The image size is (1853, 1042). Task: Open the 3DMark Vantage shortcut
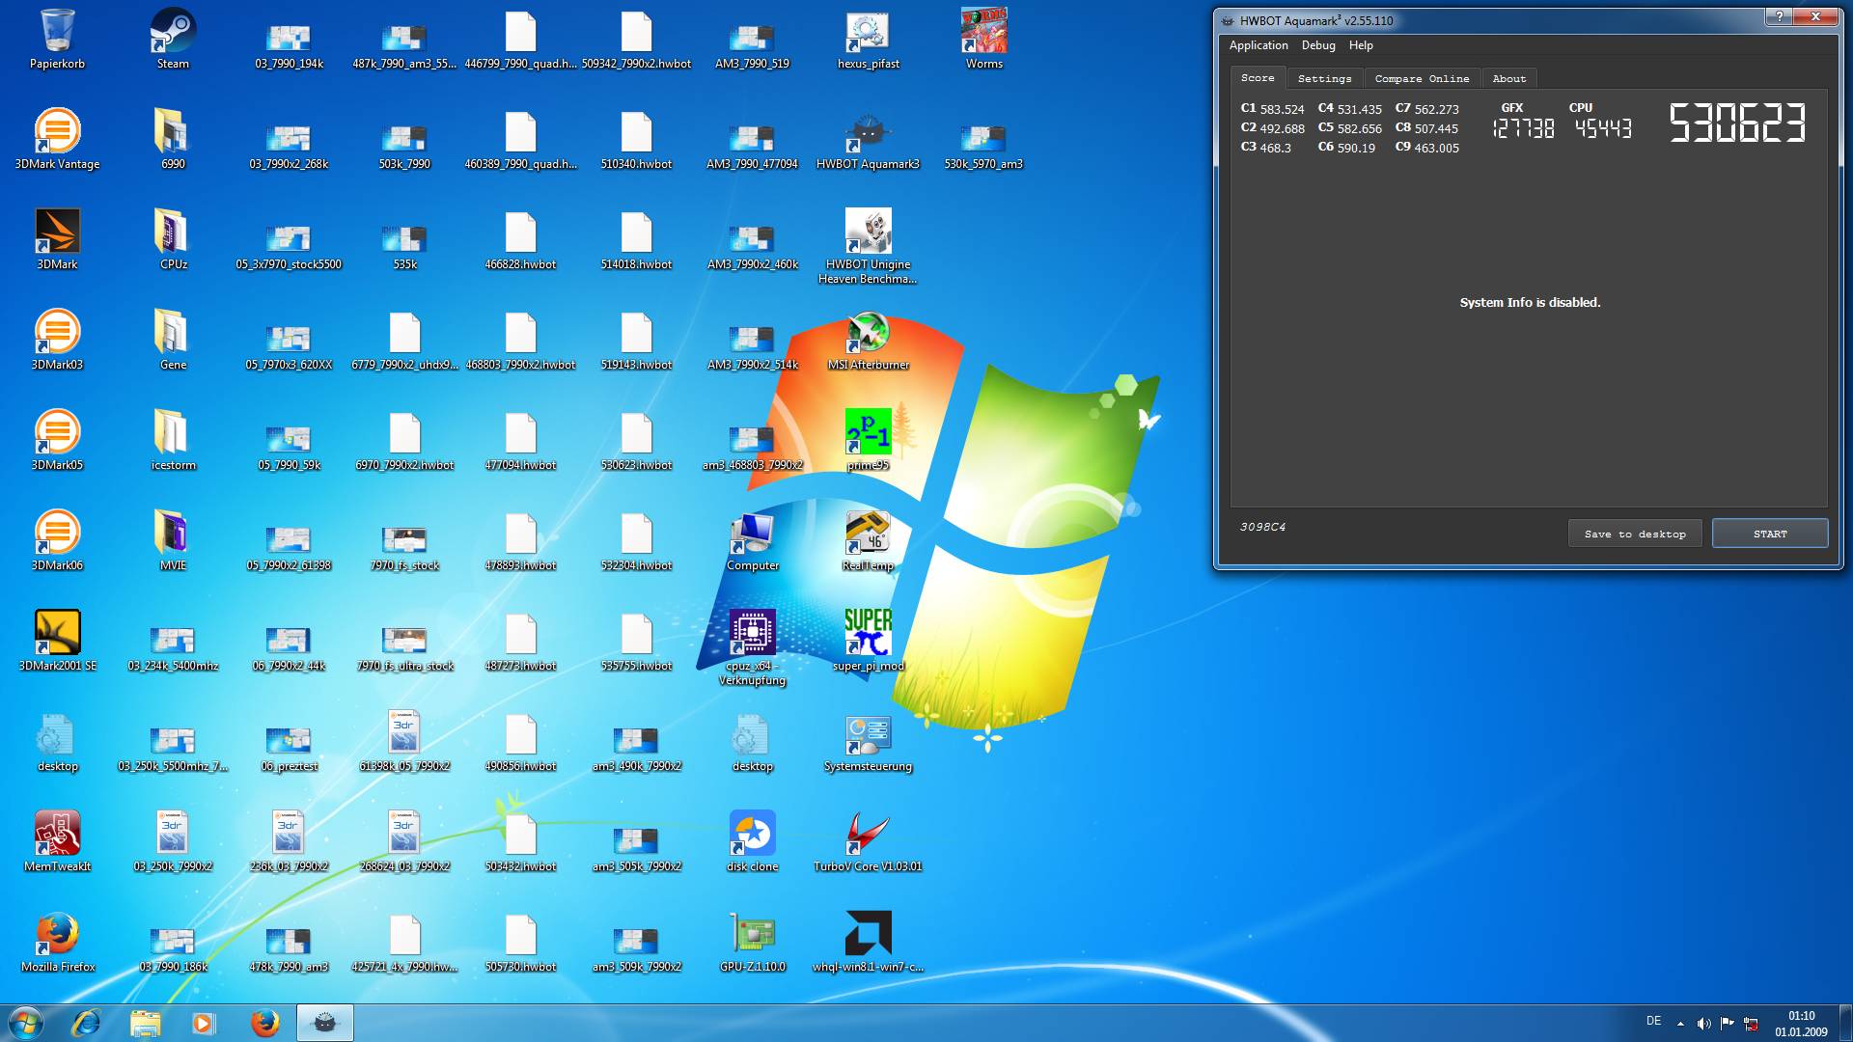pyautogui.click(x=57, y=139)
